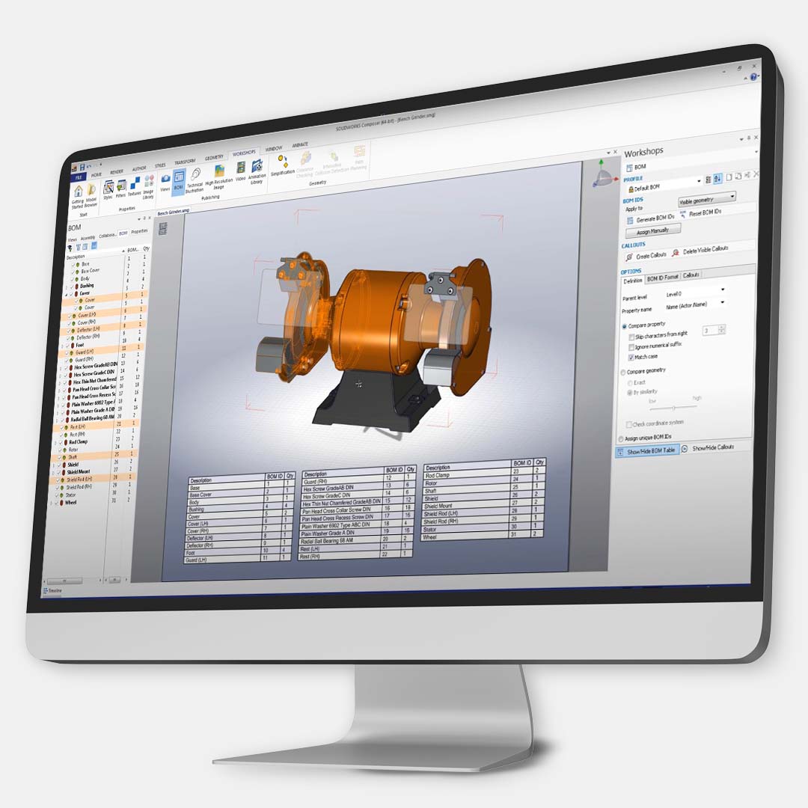Viewport: 808px width, 808px height.
Task: Click the High Resolution Image icon
Action: (x=221, y=169)
